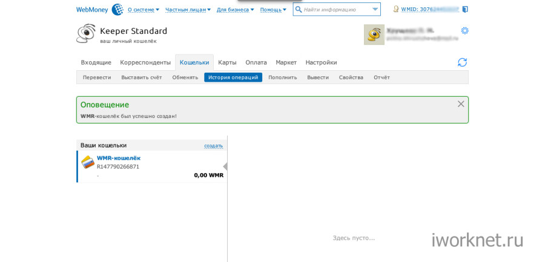Switch to the Входящие tab
545x262 pixels.
[96, 62]
